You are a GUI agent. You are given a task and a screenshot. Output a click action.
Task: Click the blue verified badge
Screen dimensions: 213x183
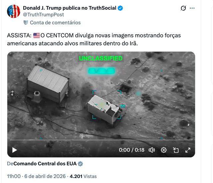click(120, 8)
